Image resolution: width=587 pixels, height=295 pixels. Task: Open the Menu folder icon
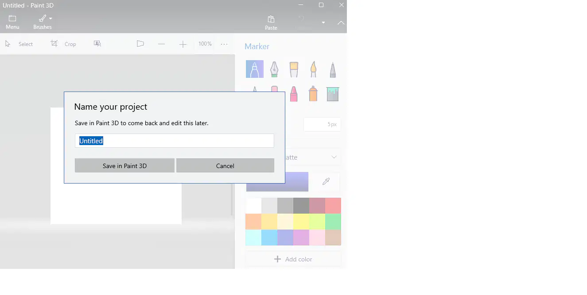pos(12,19)
